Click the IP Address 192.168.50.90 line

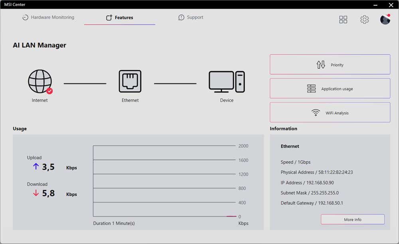click(x=307, y=183)
